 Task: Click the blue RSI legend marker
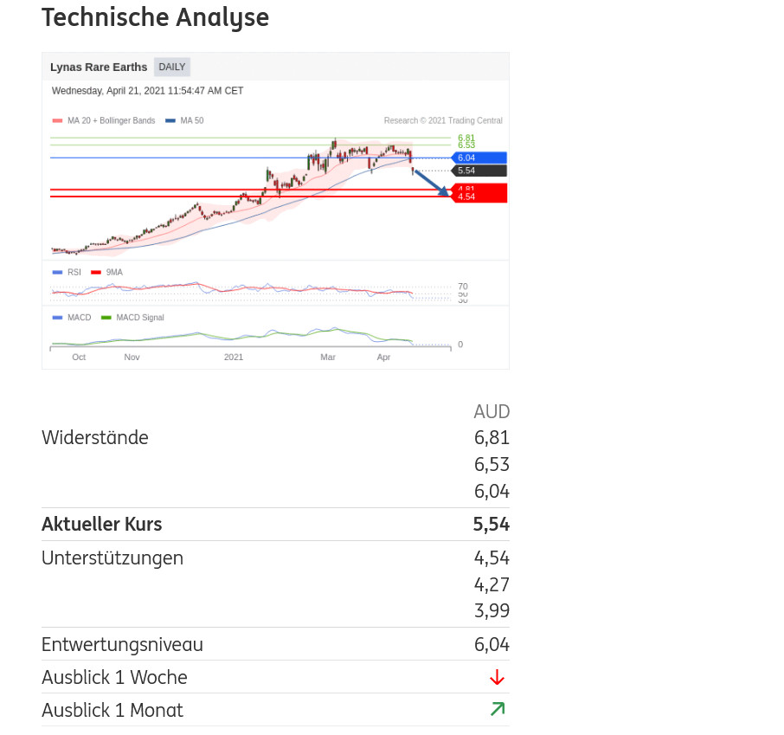[57, 273]
